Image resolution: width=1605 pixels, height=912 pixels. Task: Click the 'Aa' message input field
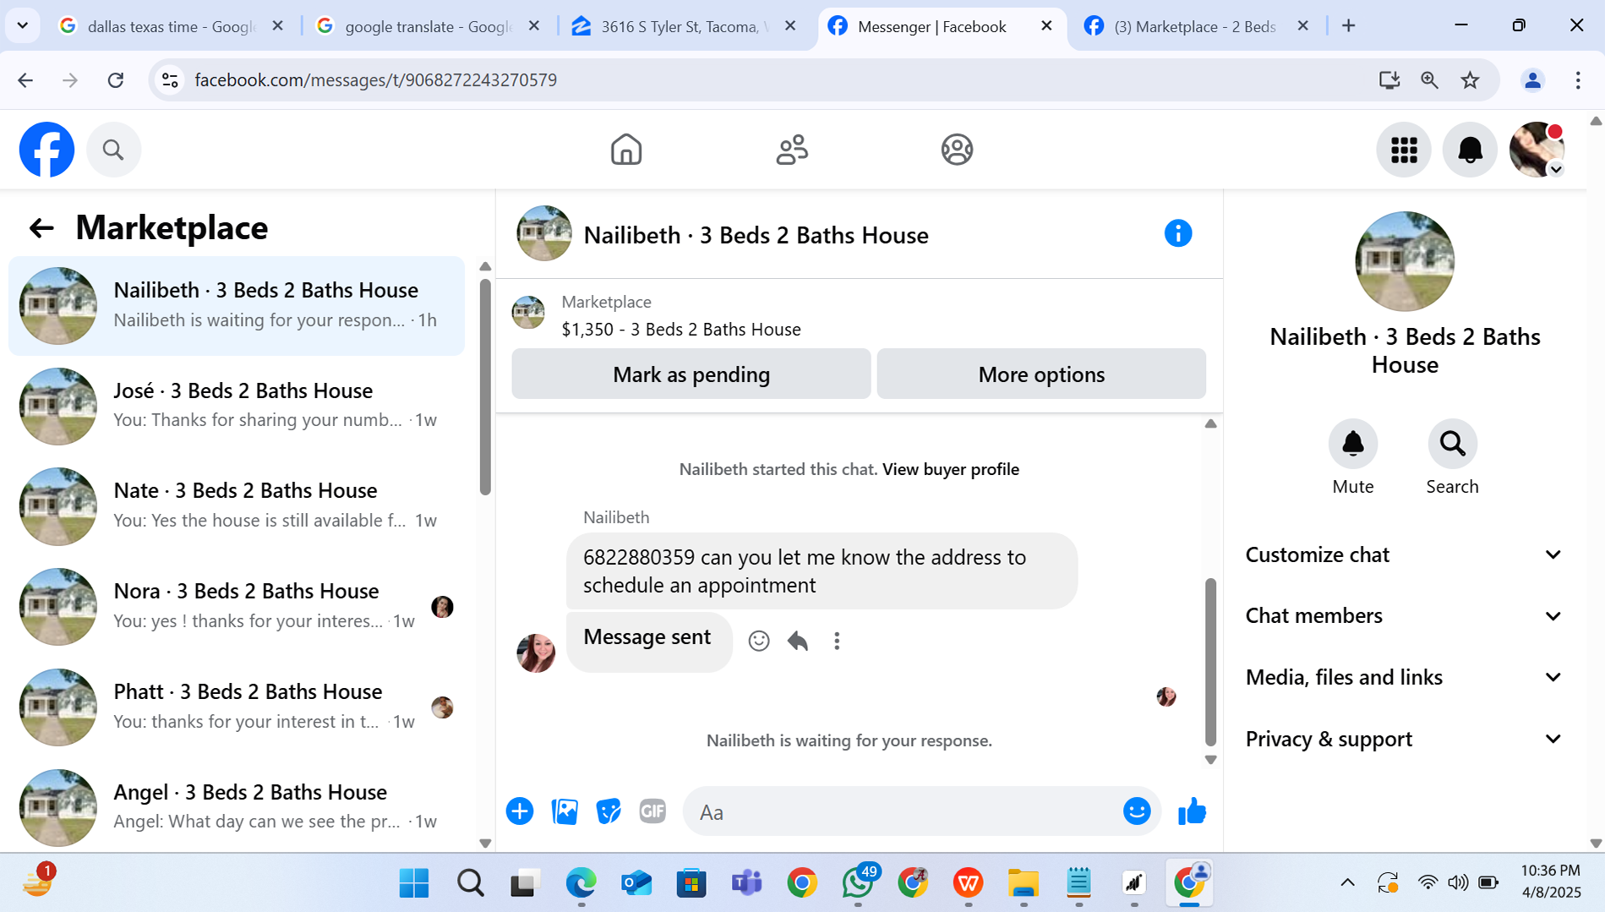tap(900, 811)
